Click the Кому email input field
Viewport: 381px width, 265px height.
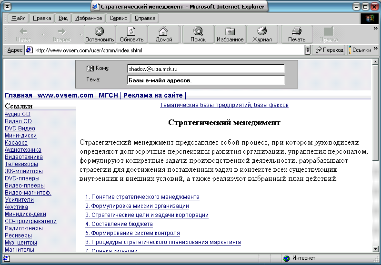[206, 69]
